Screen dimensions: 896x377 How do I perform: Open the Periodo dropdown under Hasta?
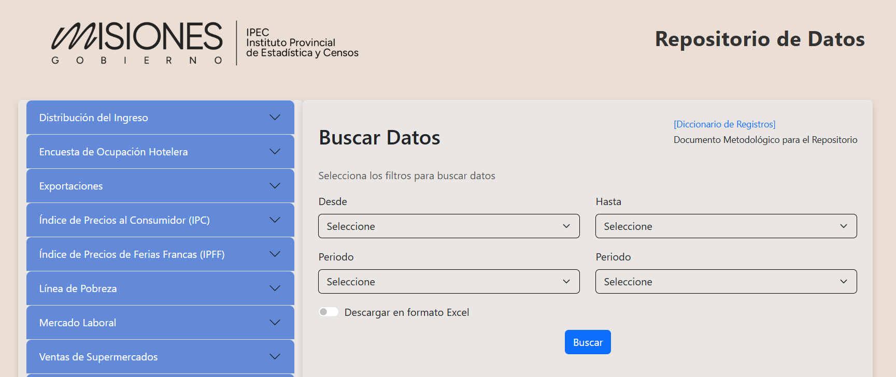[726, 282]
